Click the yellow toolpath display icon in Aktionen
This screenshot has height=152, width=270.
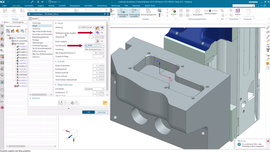[x=105, y=103]
